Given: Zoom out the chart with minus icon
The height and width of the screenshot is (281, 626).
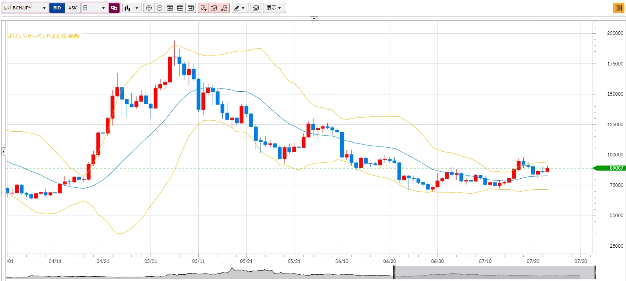Looking at the screenshot, I should pos(160,8).
